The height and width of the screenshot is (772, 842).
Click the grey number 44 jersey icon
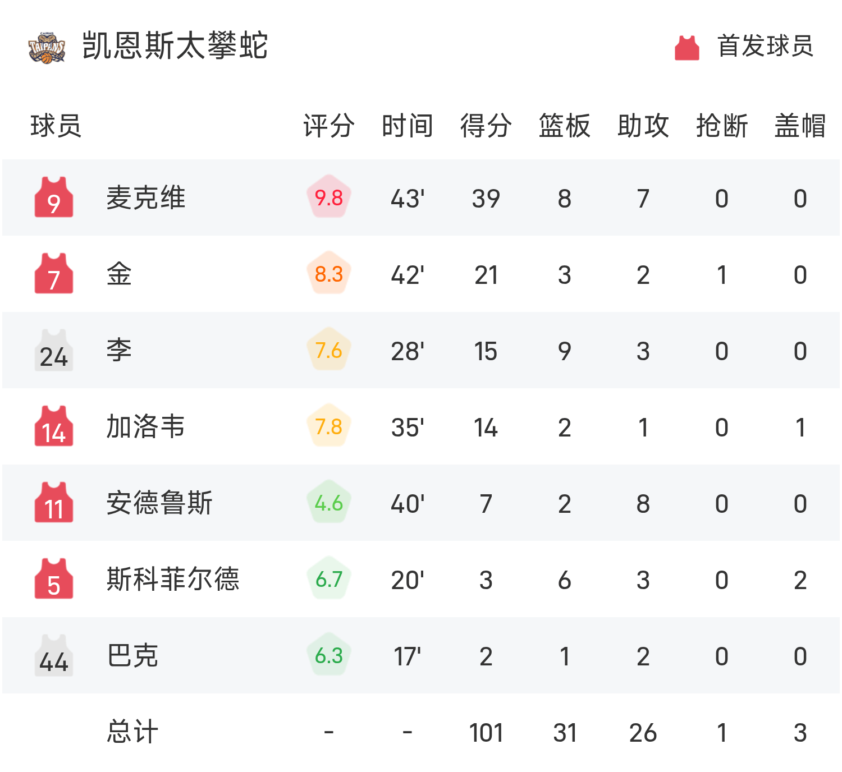click(54, 655)
